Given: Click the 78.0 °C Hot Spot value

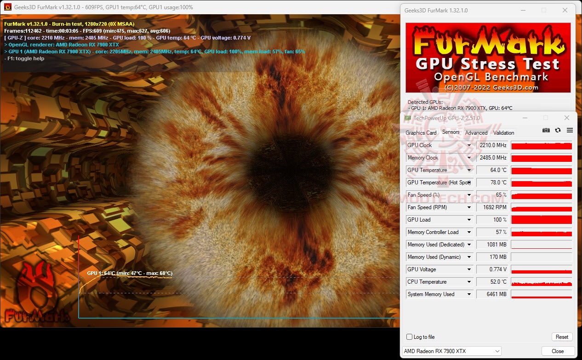Looking at the screenshot, I should pyautogui.click(x=492, y=183).
